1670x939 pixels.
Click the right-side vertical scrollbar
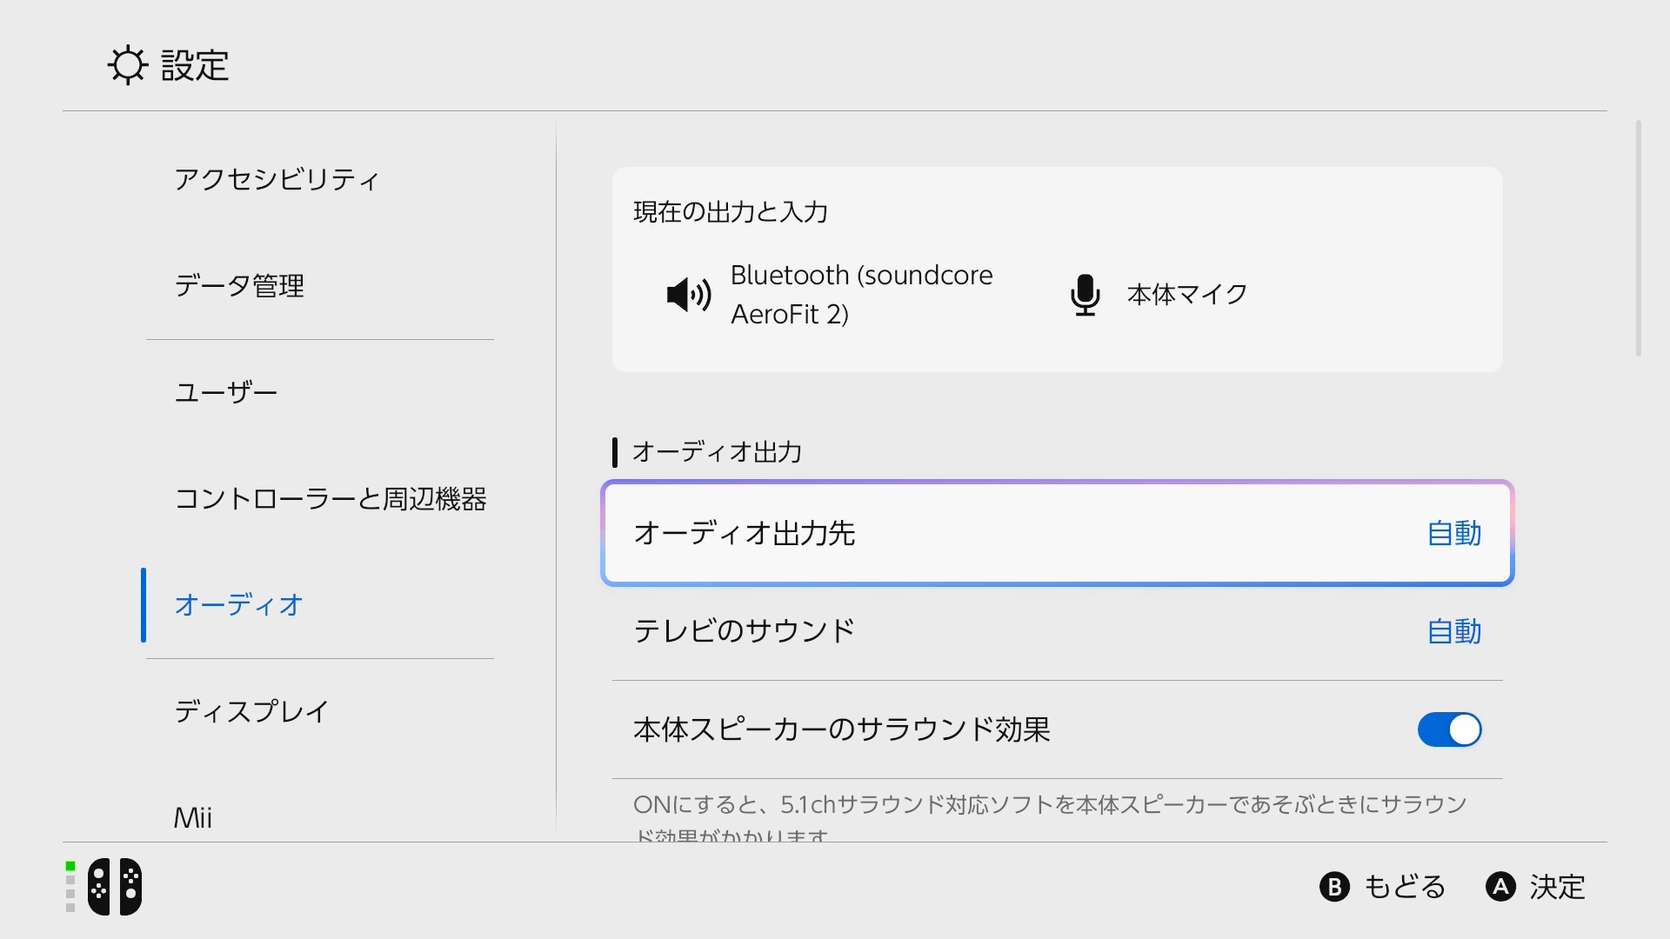coord(1639,238)
